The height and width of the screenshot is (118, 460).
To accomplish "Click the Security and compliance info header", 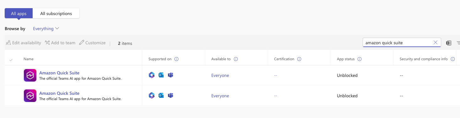I will pyautogui.click(x=424, y=59).
